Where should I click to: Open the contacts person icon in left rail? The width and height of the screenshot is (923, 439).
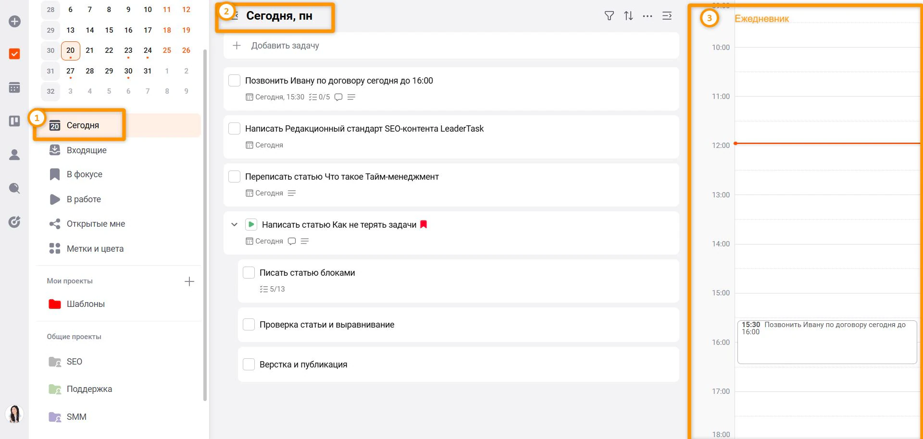tap(14, 155)
